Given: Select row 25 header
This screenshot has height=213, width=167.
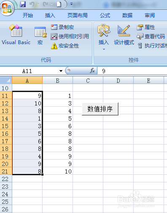Looking at the screenshot, I should click(x=6, y=201).
